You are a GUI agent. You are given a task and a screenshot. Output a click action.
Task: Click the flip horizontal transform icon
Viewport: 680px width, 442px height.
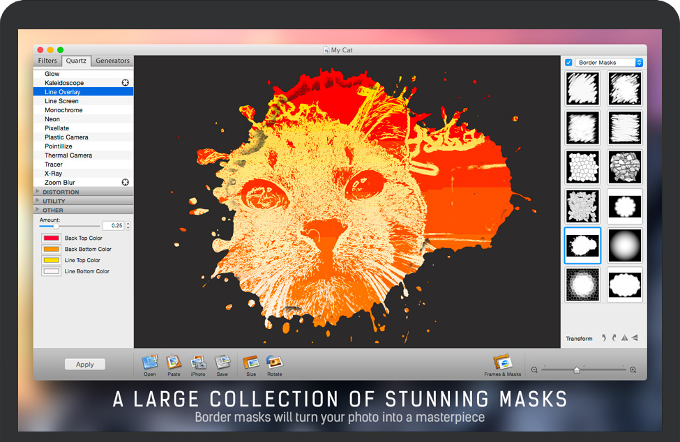pos(625,338)
